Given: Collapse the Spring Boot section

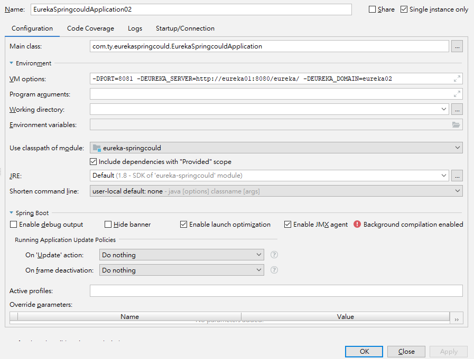Looking at the screenshot, I should pyautogui.click(x=12, y=213).
